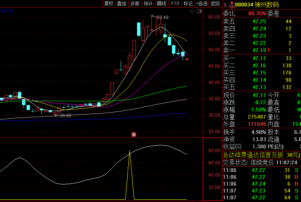
Task: Click the 标记 mark button
Action: point(188,4)
